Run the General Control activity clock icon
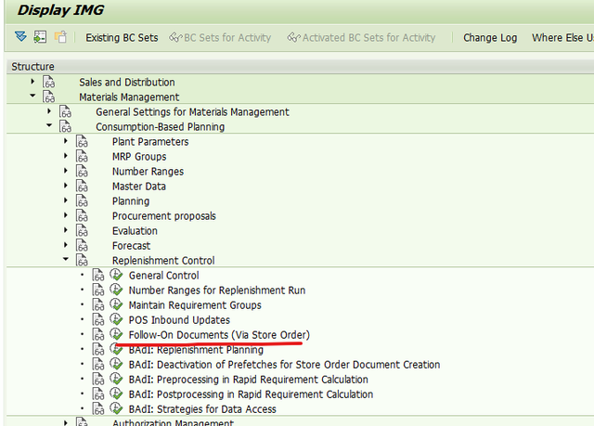The image size is (594, 426). (116, 275)
